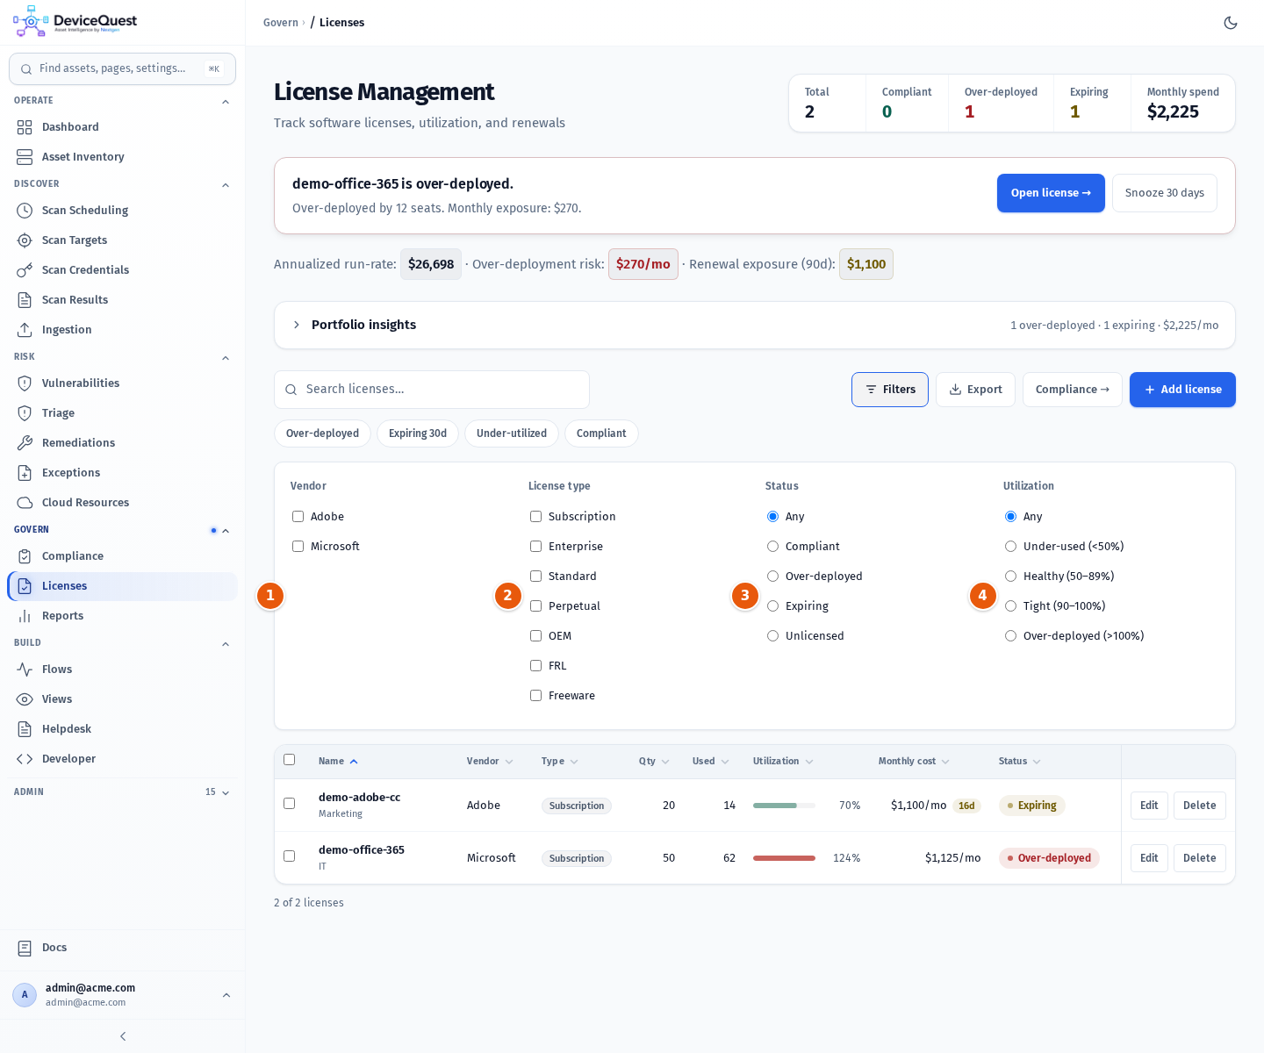Delete the demo-adobe-cc license
The width and height of the screenshot is (1264, 1053).
point(1199,806)
